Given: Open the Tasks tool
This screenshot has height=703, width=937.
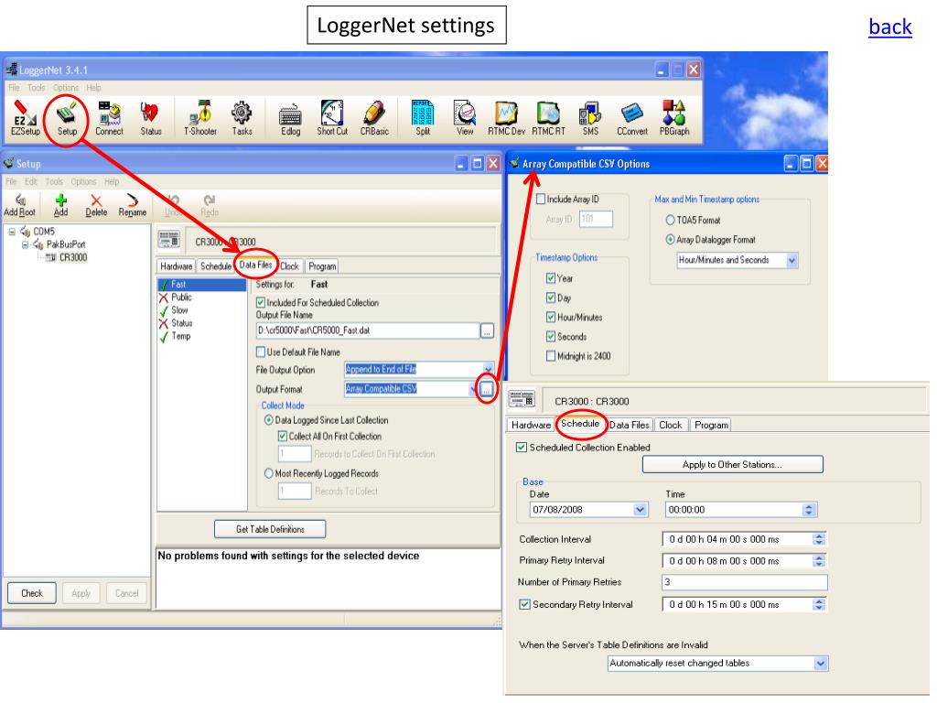Looking at the screenshot, I should pos(242,118).
